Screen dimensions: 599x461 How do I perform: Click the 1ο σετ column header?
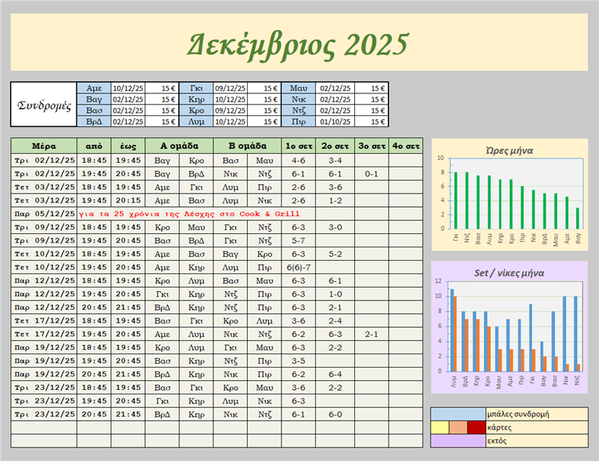pyautogui.click(x=299, y=146)
